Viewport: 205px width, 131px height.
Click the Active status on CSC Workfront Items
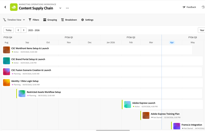[x=15, y=52]
